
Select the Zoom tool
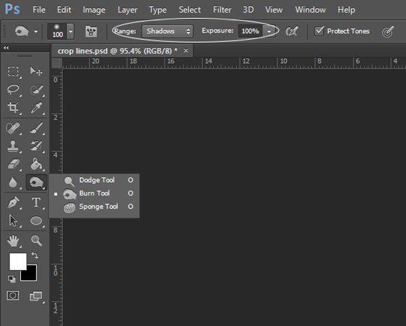coord(36,241)
